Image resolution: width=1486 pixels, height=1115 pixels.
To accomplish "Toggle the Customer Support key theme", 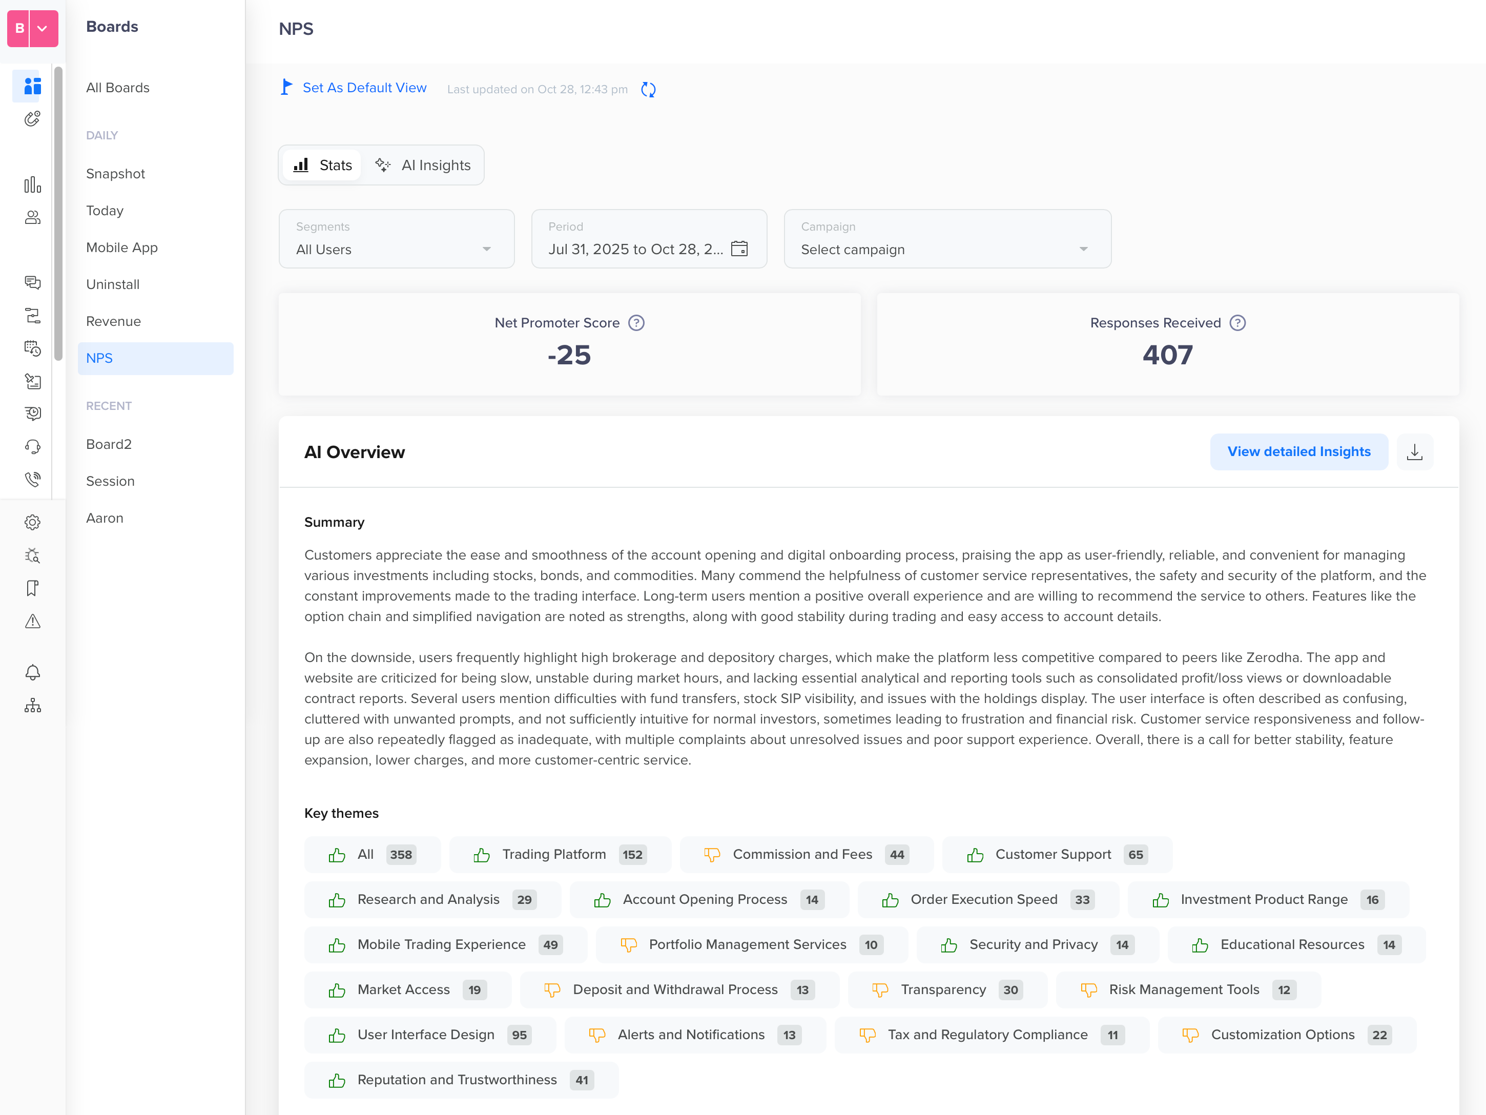I will pos(1057,854).
